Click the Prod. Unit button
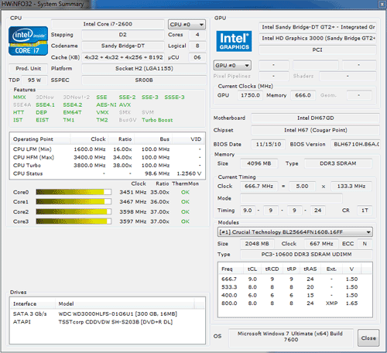This screenshot has height=353, width=387. (29, 69)
